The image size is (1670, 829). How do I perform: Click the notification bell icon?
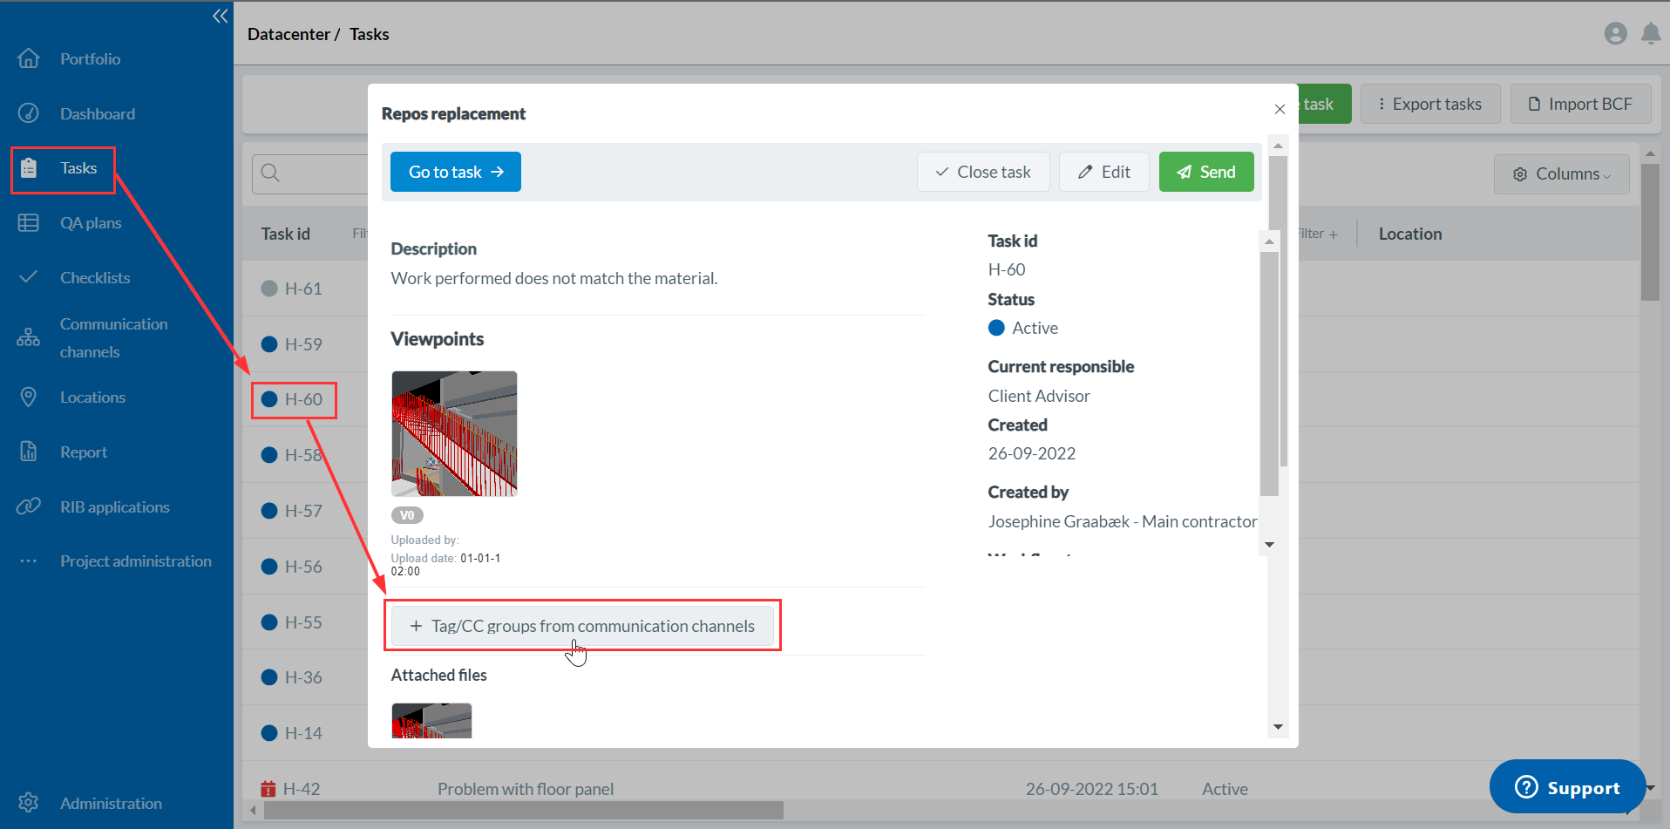(1650, 34)
